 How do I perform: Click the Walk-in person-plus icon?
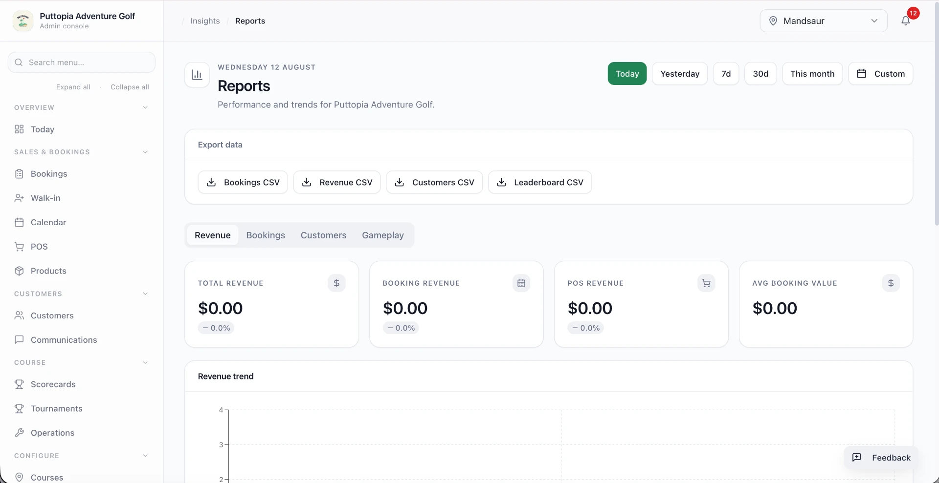click(x=19, y=198)
